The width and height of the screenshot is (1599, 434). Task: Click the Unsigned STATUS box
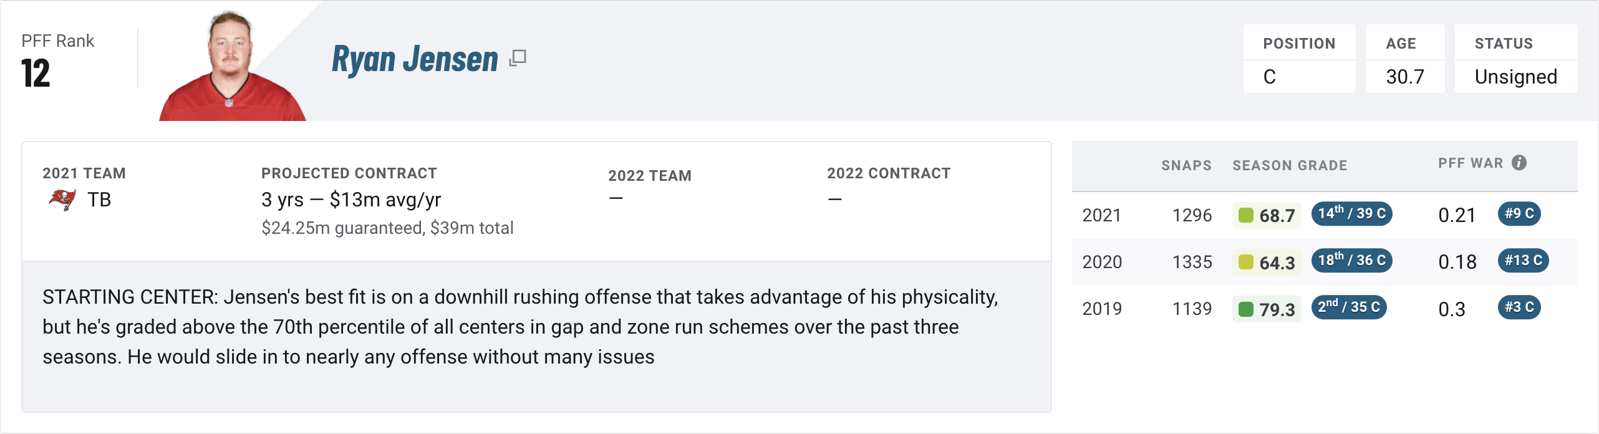[x=1516, y=59]
